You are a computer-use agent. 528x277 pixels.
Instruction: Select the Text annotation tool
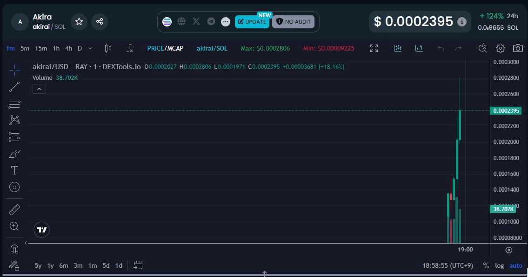click(x=14, y=170)
